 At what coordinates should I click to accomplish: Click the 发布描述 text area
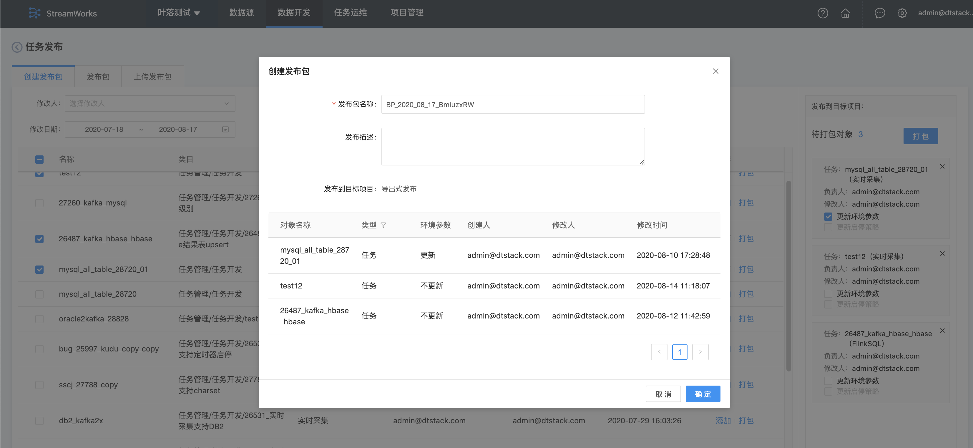tap(513, 147)
